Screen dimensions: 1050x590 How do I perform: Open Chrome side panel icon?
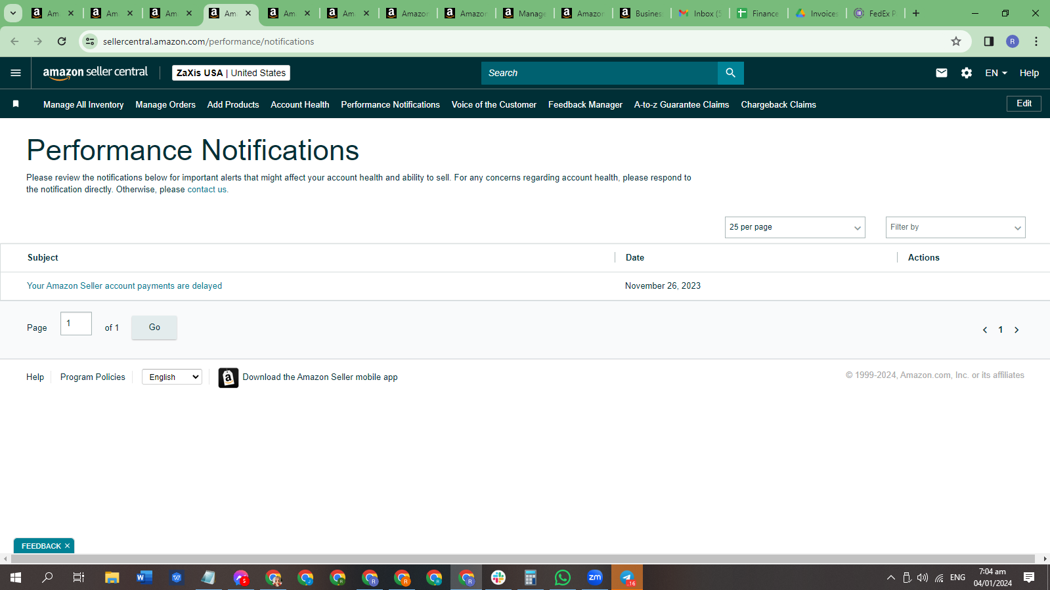point(988,41)
